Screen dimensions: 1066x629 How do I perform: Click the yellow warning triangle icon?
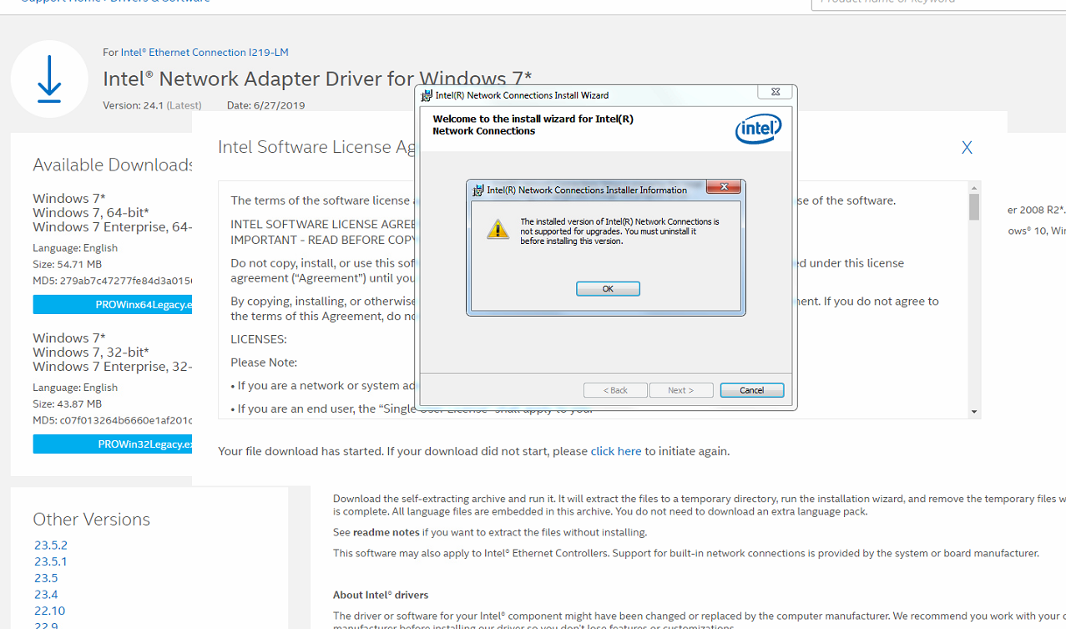(498, 229)
